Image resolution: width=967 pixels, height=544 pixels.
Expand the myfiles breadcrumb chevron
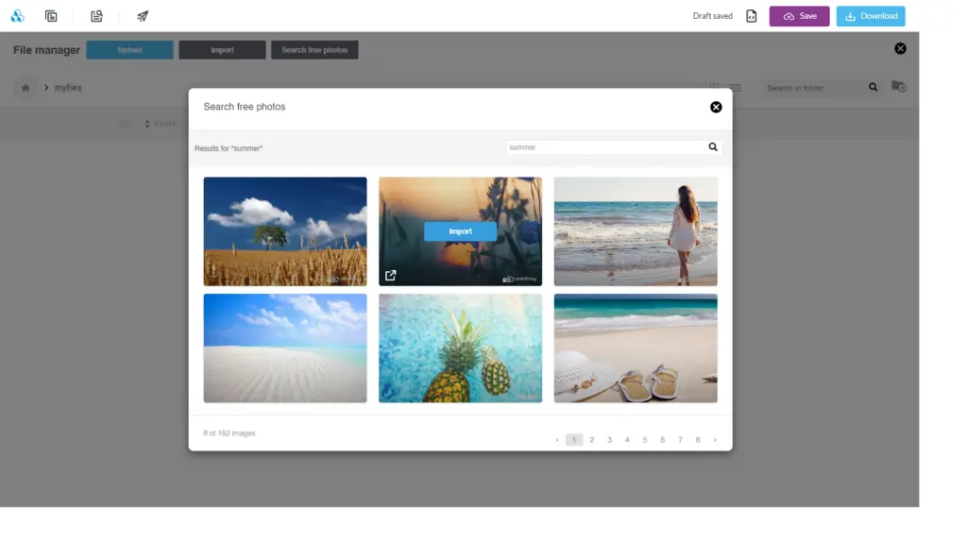point(45,87)
